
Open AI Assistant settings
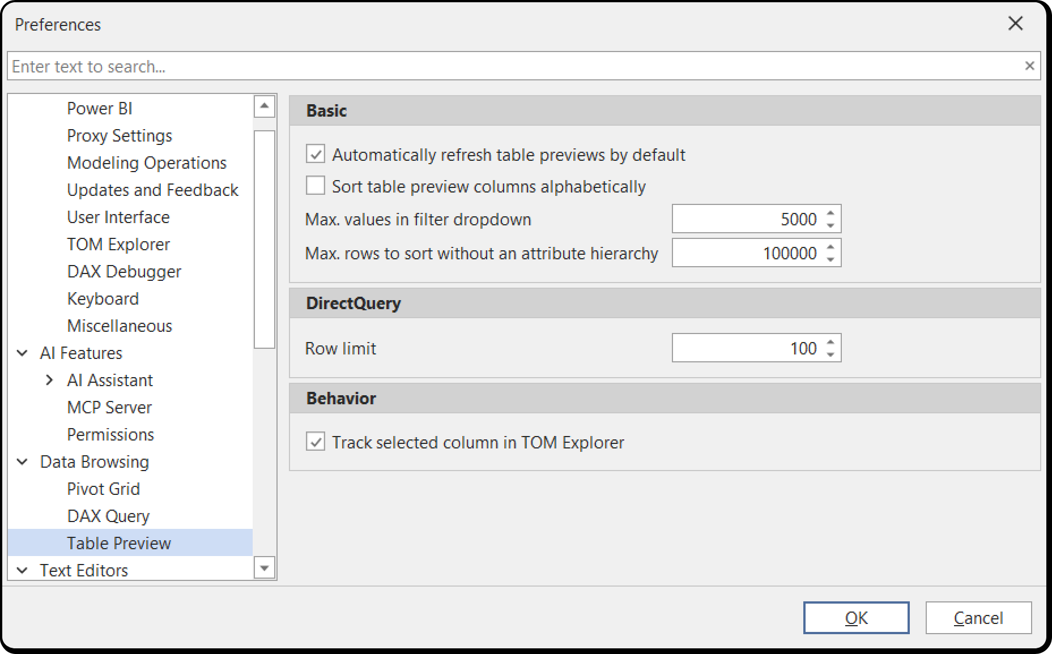[110, 380]
